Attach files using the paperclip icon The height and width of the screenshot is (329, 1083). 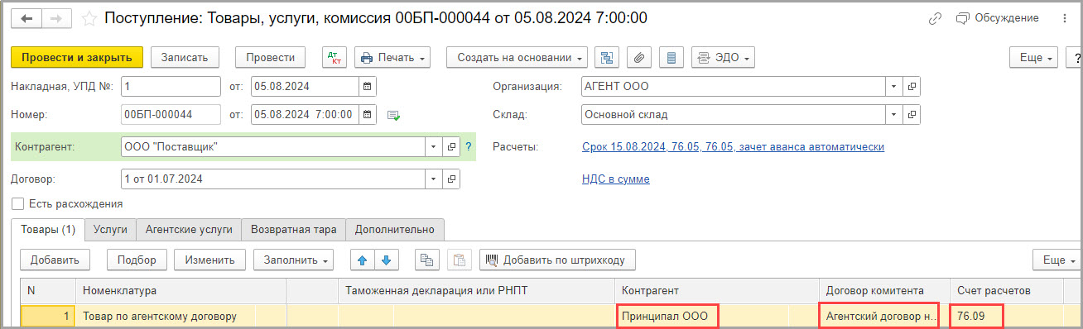[639, 57]
